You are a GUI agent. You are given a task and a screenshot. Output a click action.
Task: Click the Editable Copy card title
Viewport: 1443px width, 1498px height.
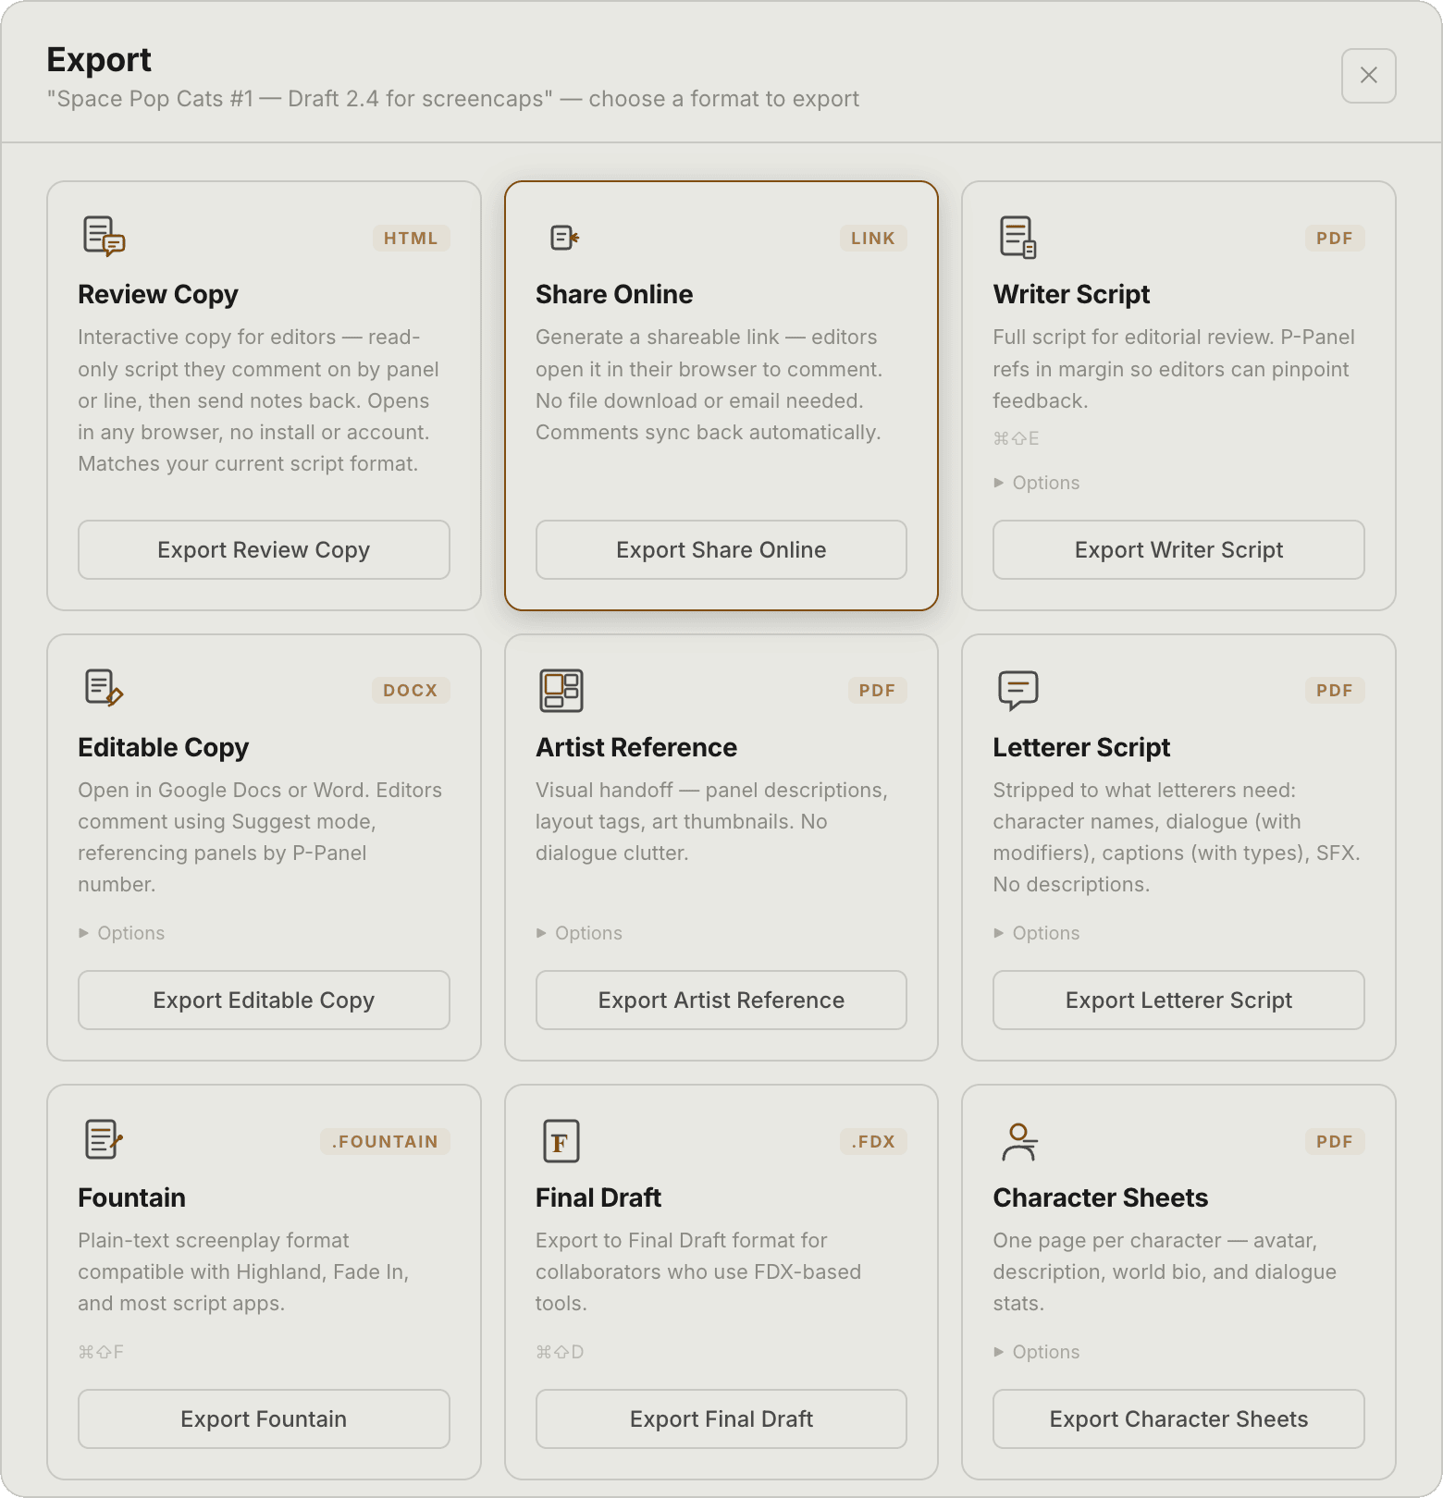(164, 747)
